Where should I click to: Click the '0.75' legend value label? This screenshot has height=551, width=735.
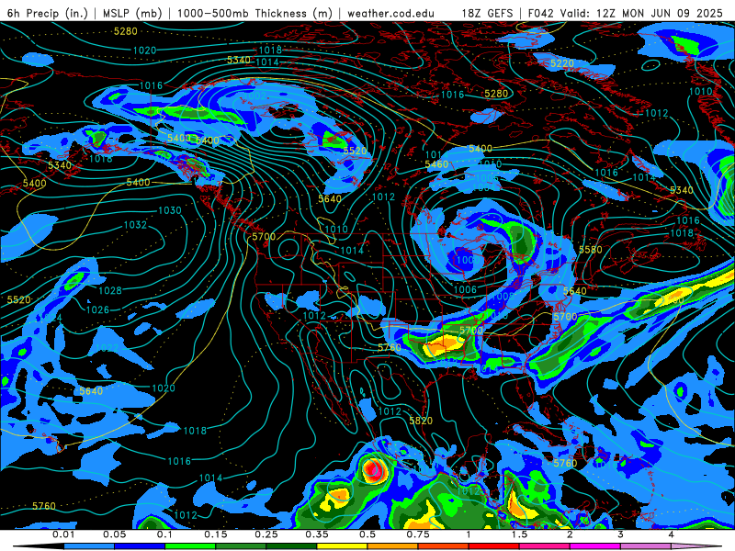coord(418,534)
